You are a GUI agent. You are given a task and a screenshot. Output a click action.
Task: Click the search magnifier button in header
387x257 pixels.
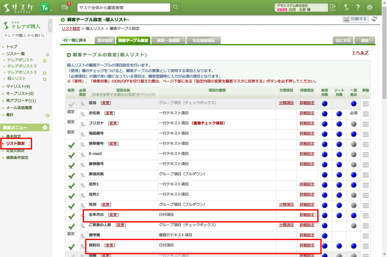(176, 7)
